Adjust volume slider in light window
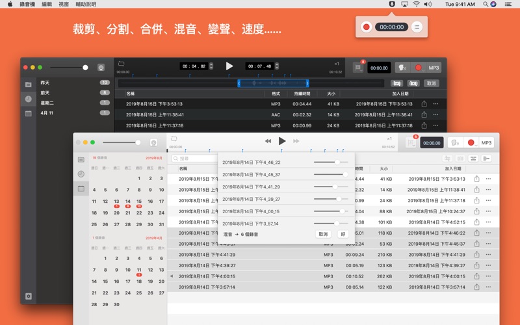 (x=138, y=142)
